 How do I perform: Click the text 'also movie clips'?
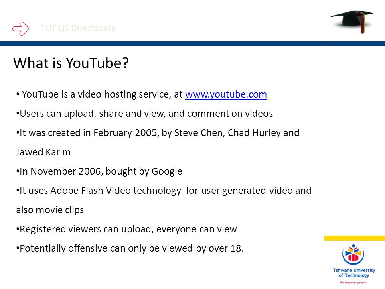(x=50, y=210)
